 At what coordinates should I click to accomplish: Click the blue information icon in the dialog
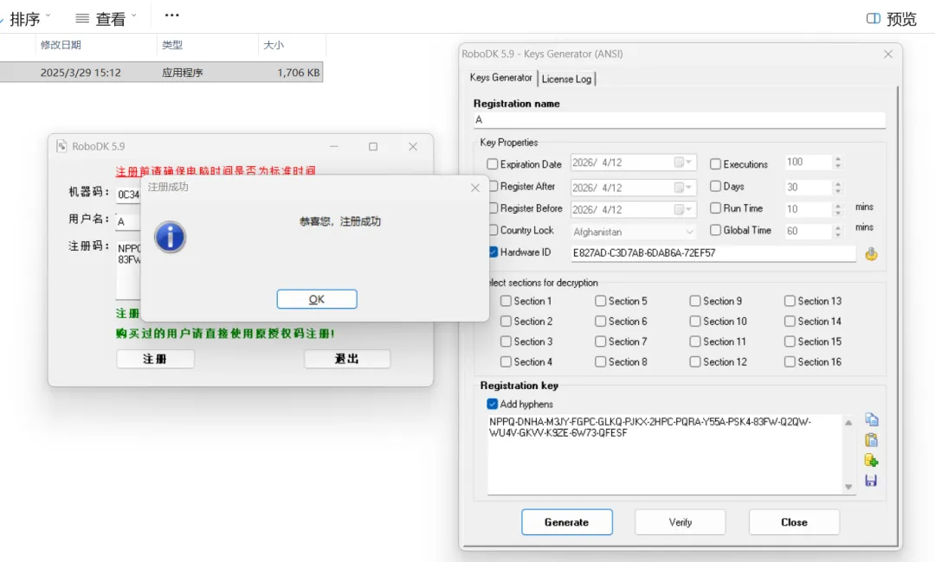170,237
